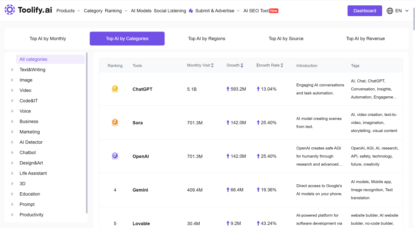Image resolution: width=415 pixels, height=228 pixels.
Task: Click the gold rank 1 medal icon
Action: 115,89
